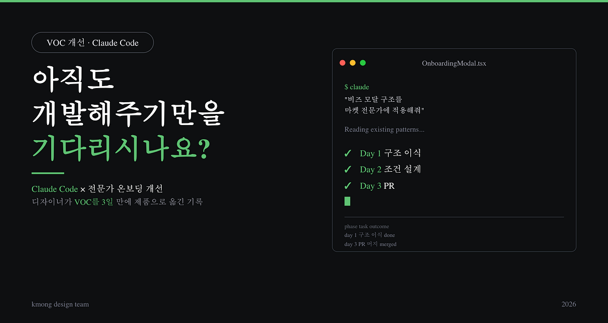Click the subtitle "Claude Code × 전문가 온보딩 개선"
The height and width of the screenshot is (323, 608).
coord(97,189)
